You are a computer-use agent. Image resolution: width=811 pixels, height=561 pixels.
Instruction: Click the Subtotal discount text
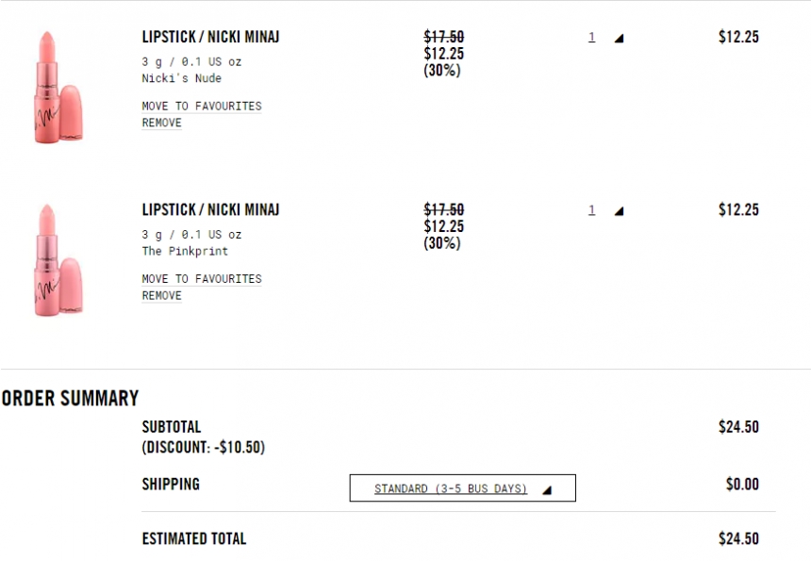click(x=203, y=447)
